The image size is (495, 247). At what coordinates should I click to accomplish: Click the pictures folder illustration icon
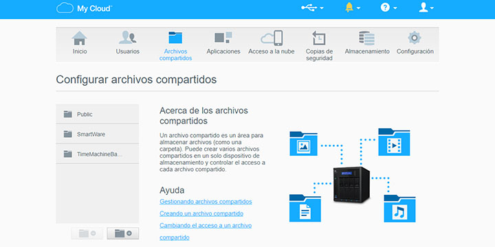[303, 143]
